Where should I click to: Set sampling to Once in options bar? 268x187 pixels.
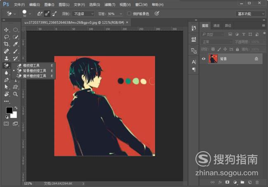[x=47, y=14]
